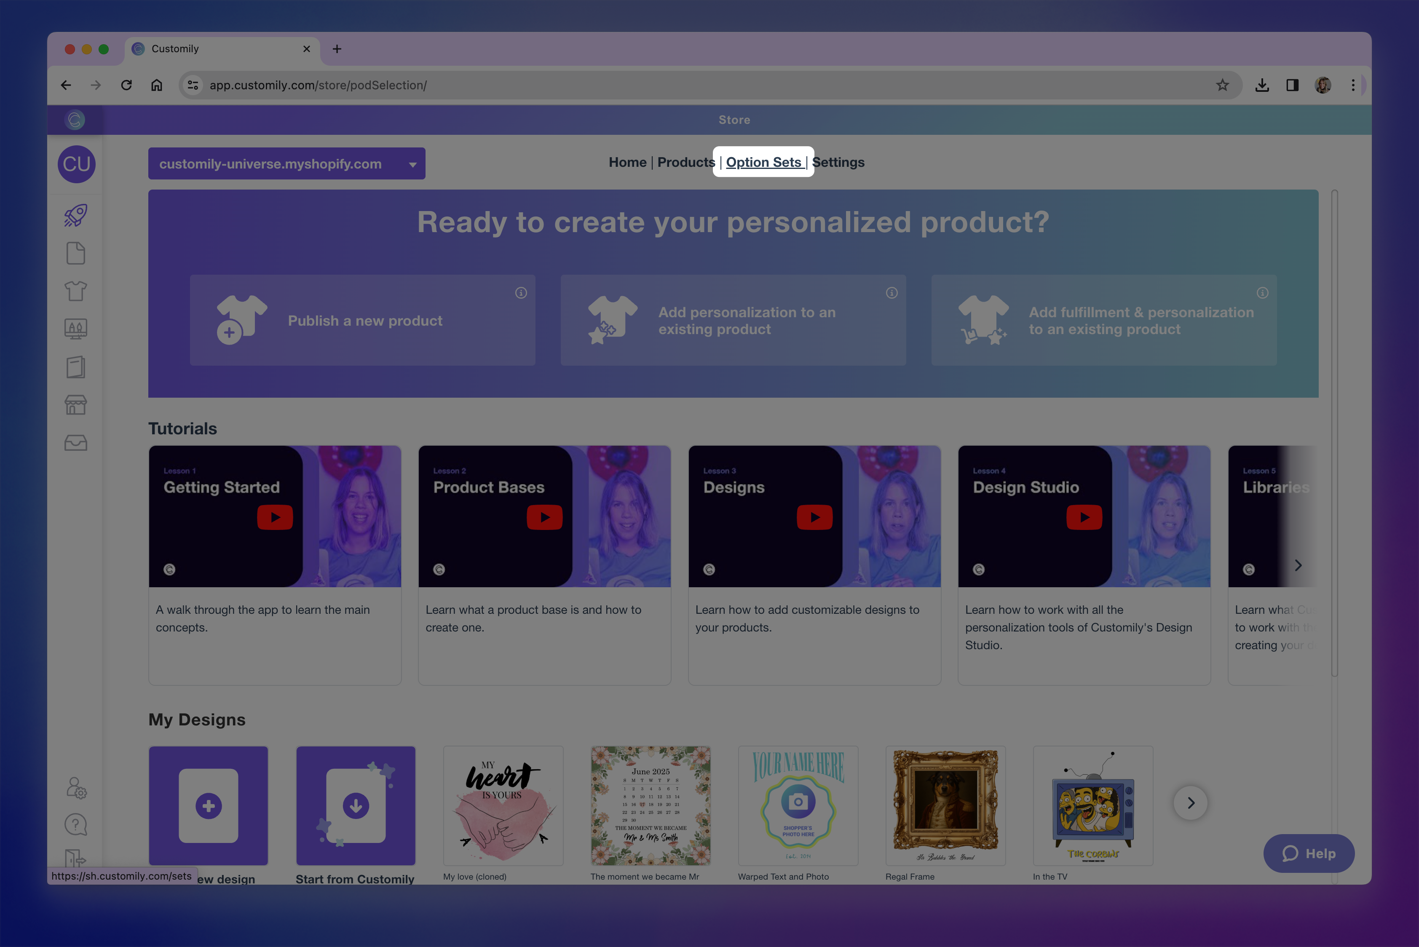
Task: Click the blank document sidebar icon
Action: point(76,253)
